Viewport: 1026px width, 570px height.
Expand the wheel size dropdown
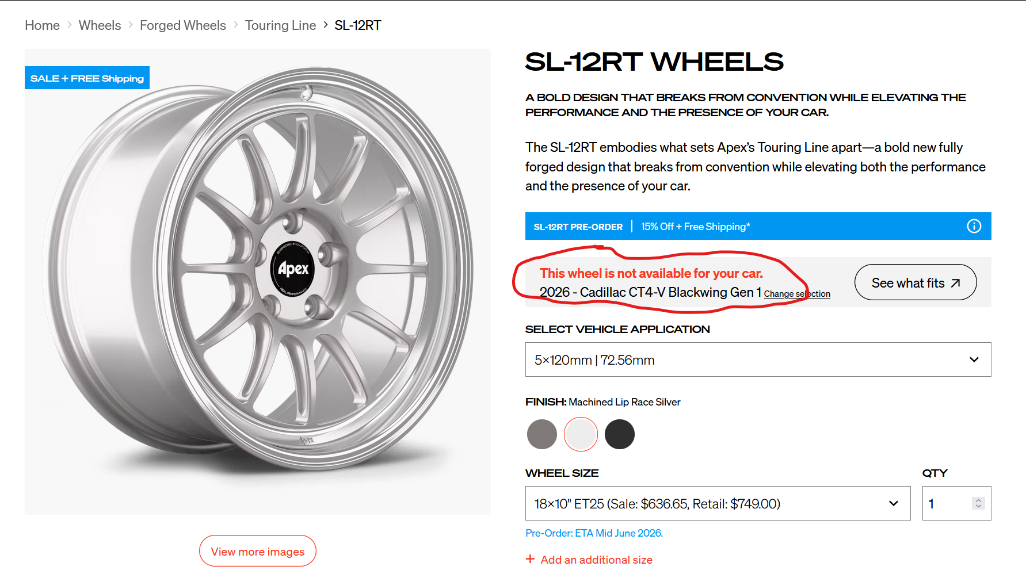[718, 503]
